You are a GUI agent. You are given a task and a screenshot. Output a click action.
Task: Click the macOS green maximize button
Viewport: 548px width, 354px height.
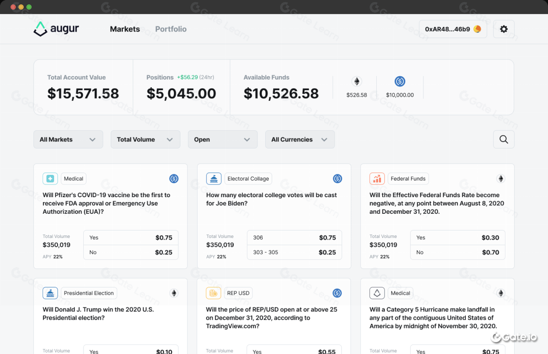[29, 7]
